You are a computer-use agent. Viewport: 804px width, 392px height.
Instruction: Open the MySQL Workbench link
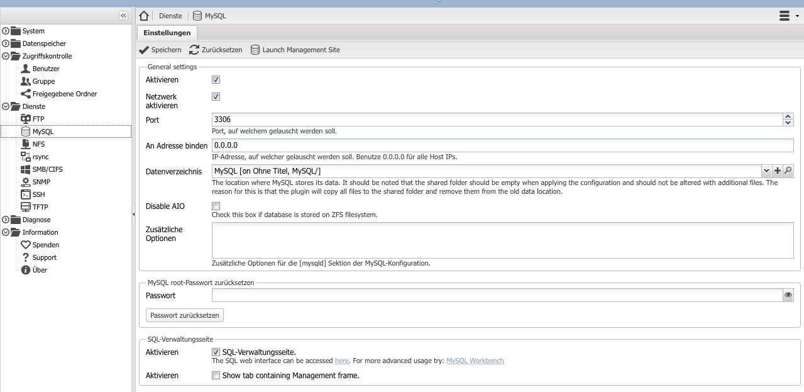[x=475, y=361]
